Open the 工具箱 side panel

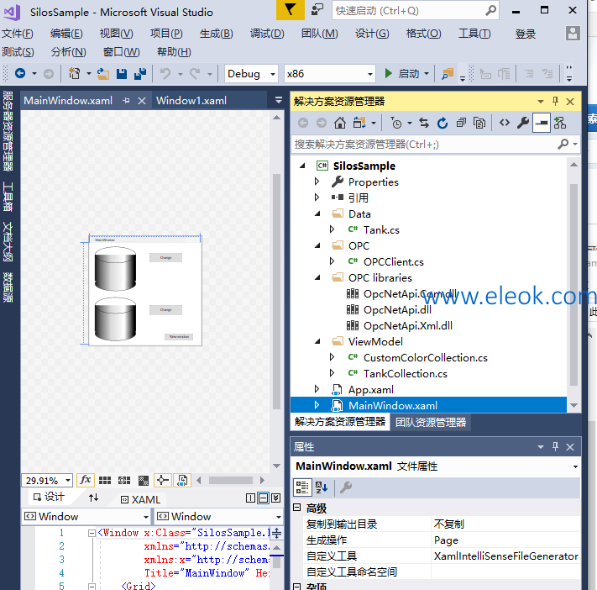(x=8, y=197)
